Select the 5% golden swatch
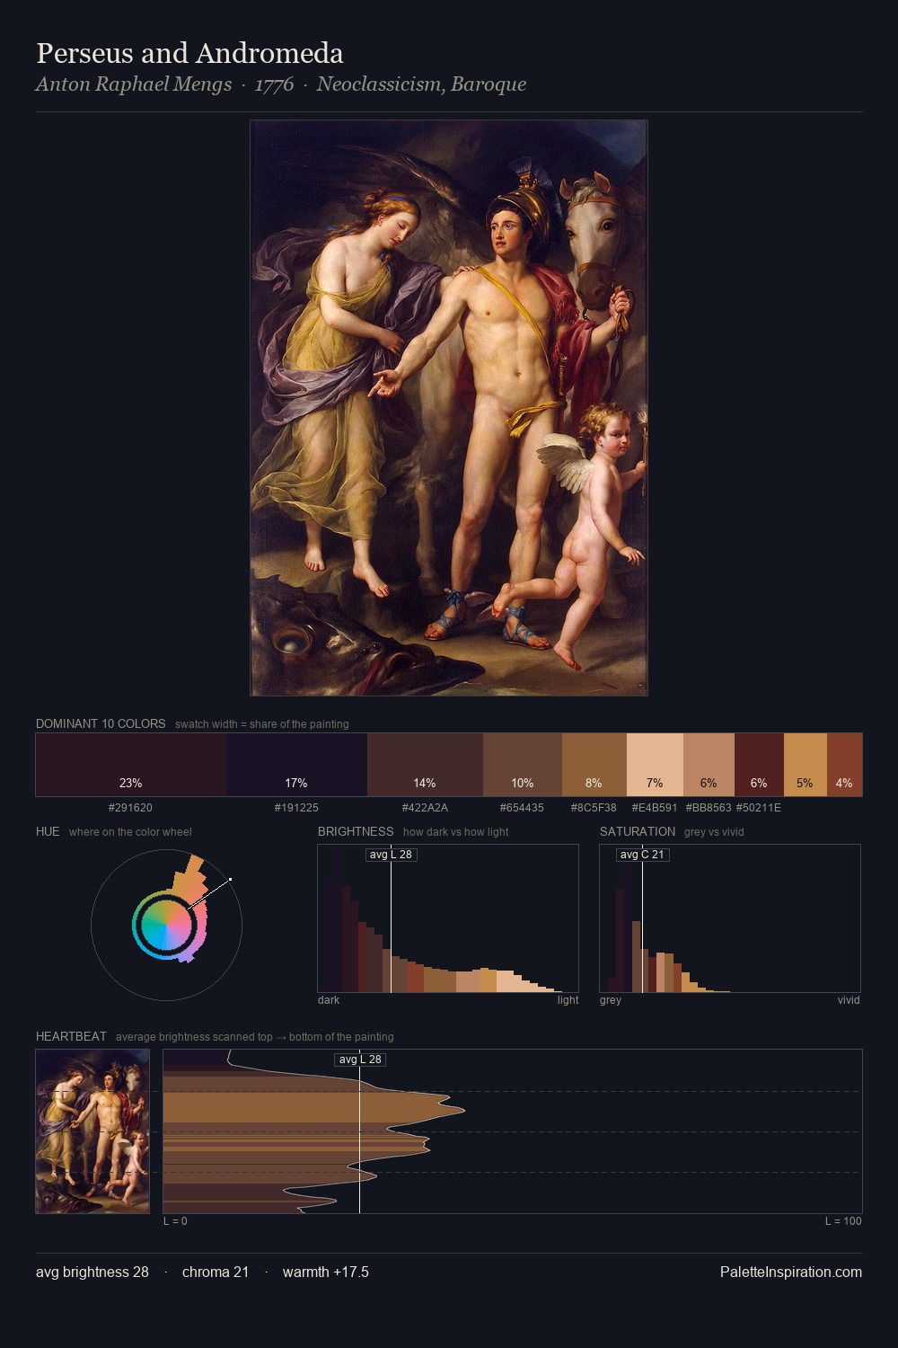The width and height of the screenshot is (898, 1348). (805, 765)
